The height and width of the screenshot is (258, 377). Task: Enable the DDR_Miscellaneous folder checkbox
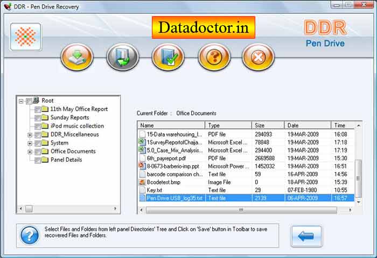[38, 135]
